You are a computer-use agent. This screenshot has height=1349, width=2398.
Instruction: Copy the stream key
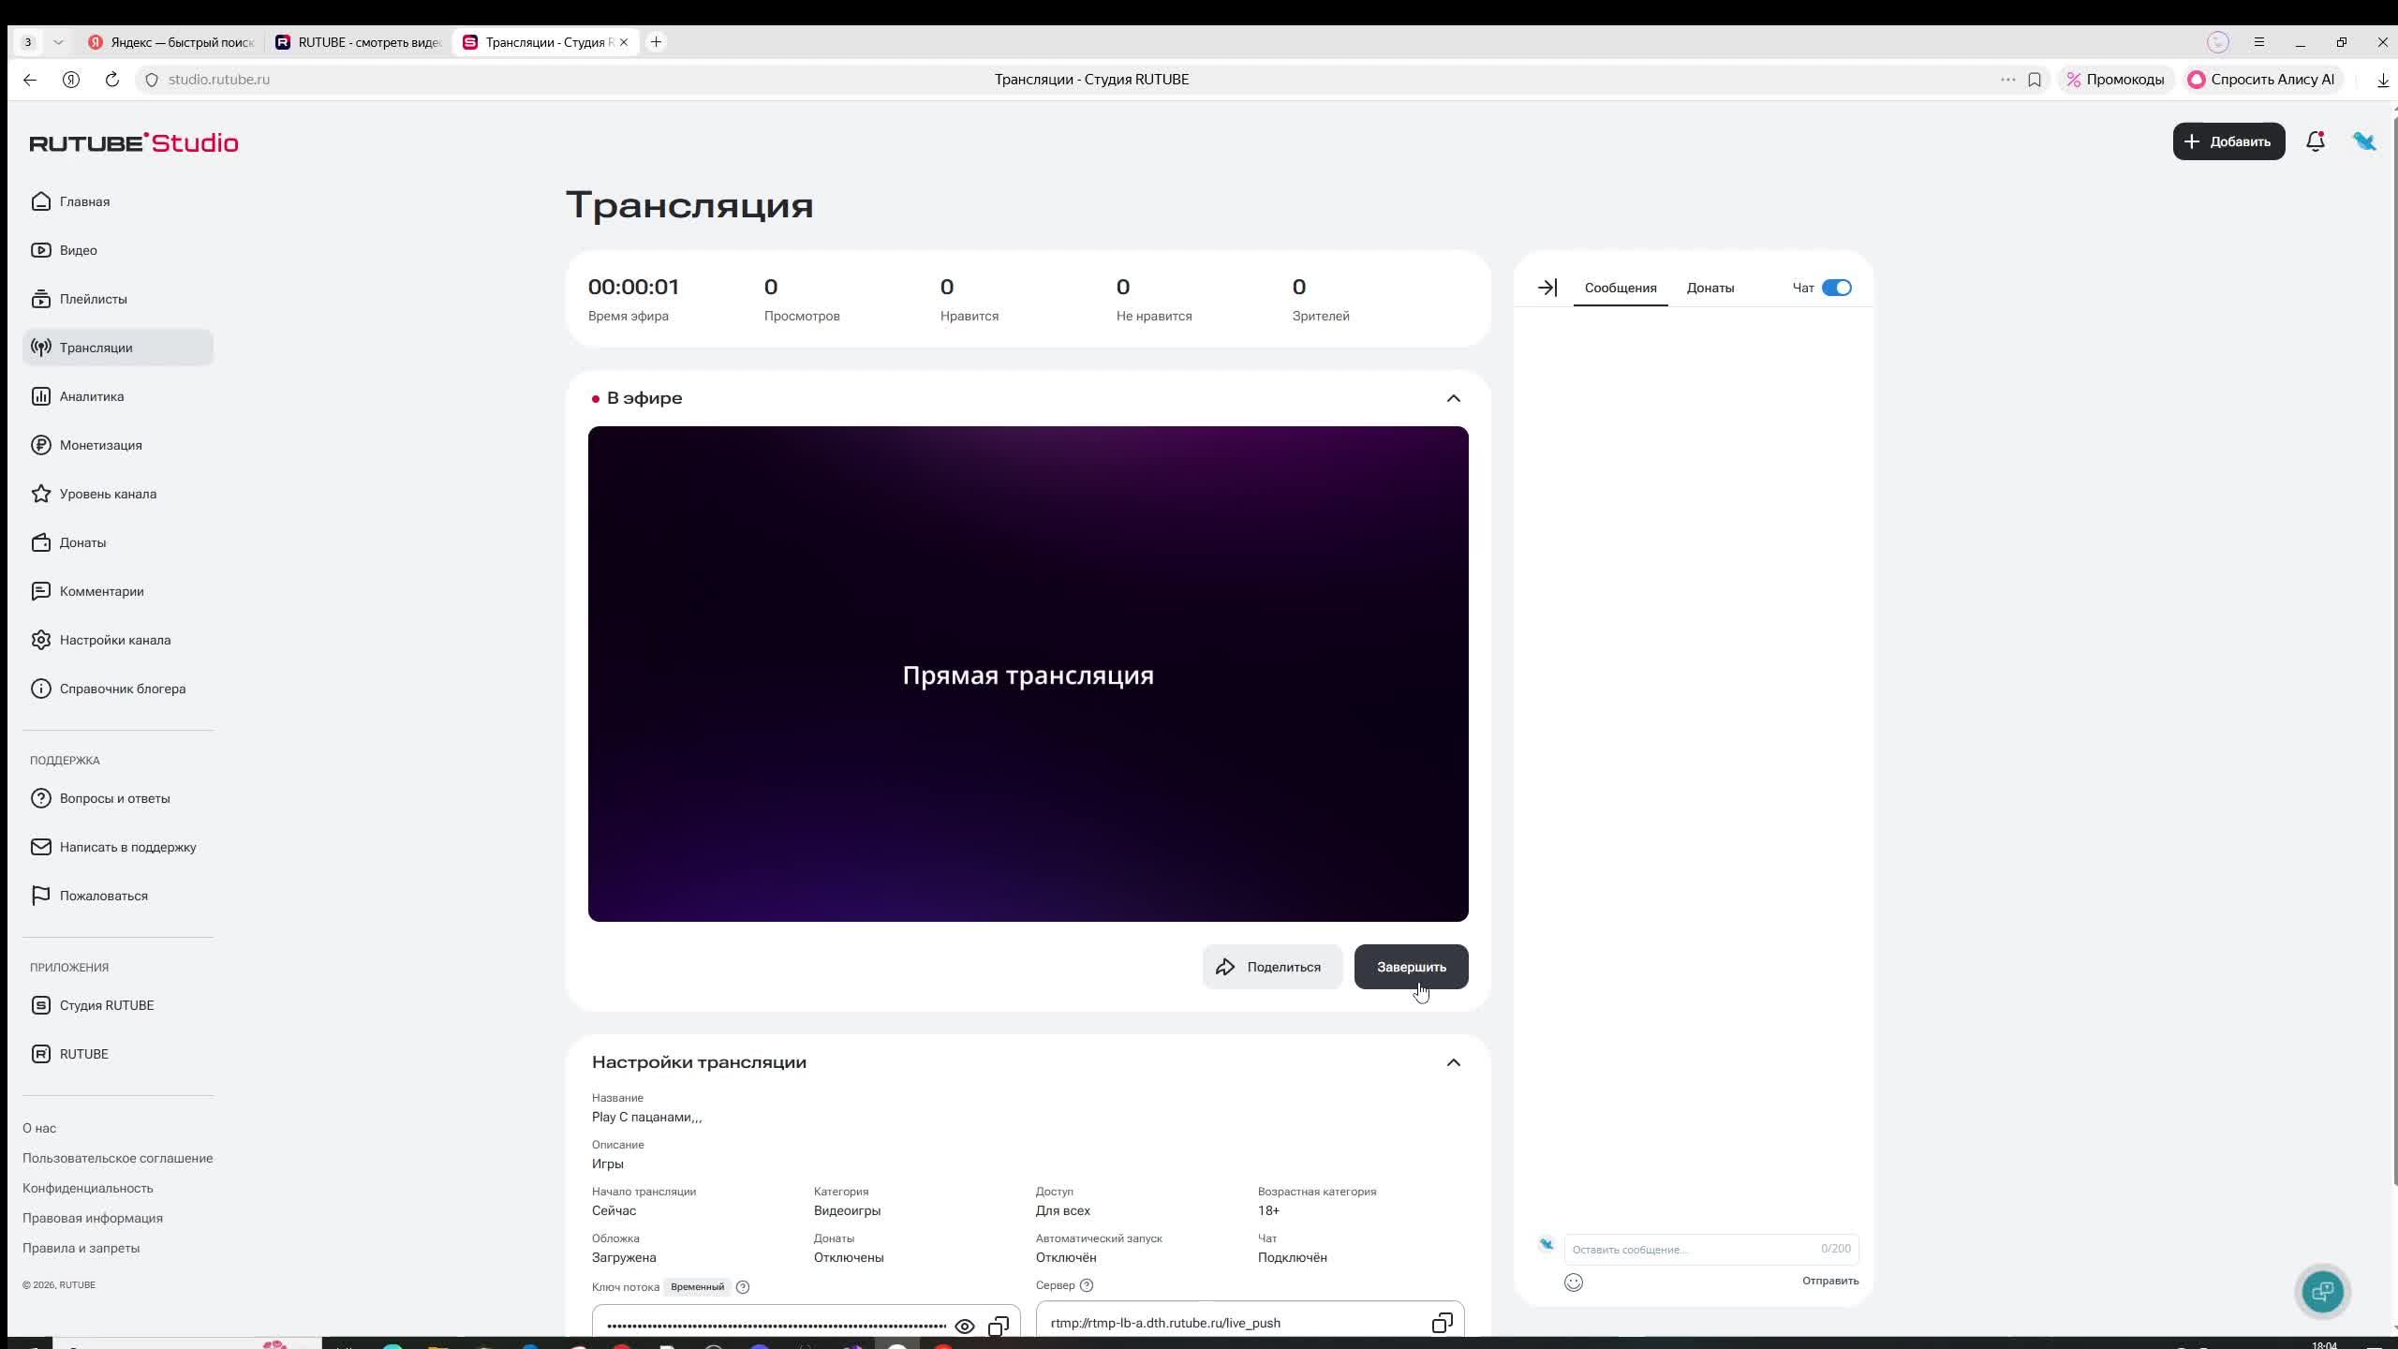(999, 1326)
